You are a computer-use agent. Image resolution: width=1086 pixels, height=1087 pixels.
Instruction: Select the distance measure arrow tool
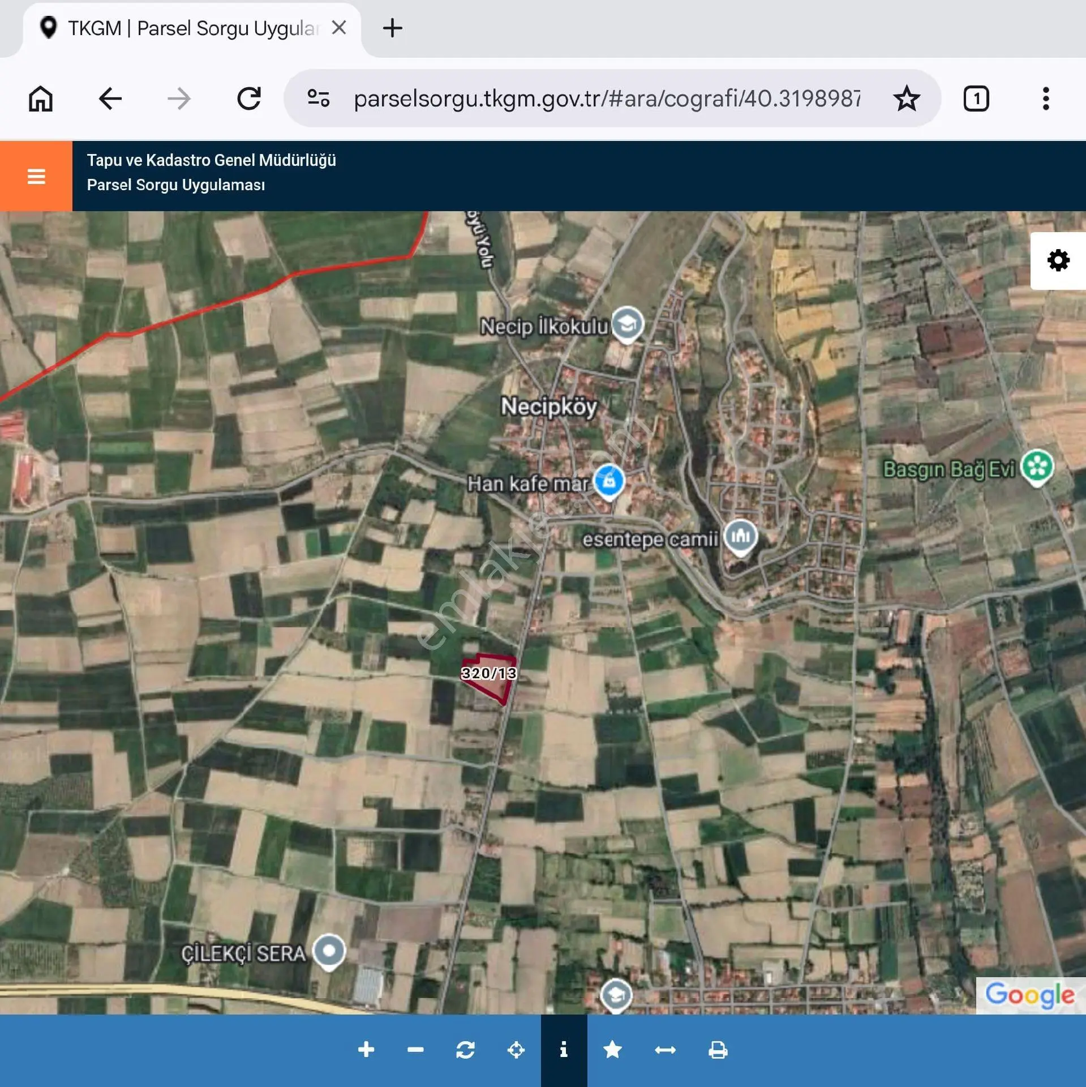click(x=665, y=1050)
